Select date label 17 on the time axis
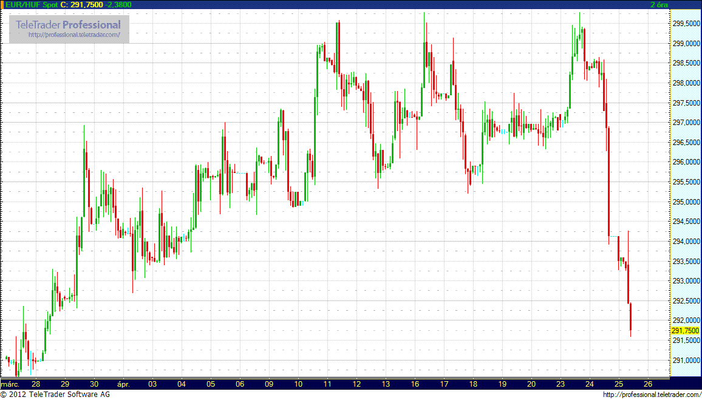The width and height of the screenshot is (702, 400). pyautogui.click(x=444, y=384)
